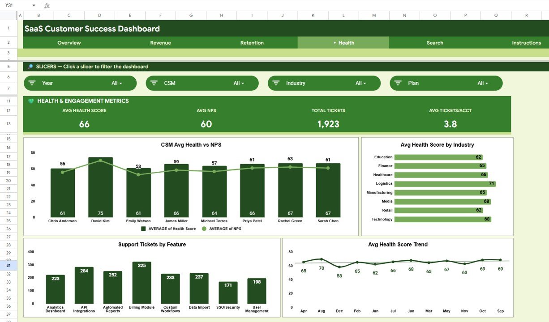Switch to the Revenue tab
This screenshot has width=549, height=322.
pyautogui.click(x=160, y=42)
